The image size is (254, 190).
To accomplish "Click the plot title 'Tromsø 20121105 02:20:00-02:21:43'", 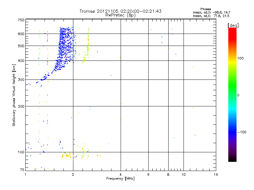I will click(120, 11).
